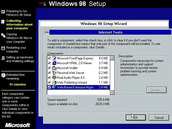
Task: Click the Components: label
Action: 56,53
